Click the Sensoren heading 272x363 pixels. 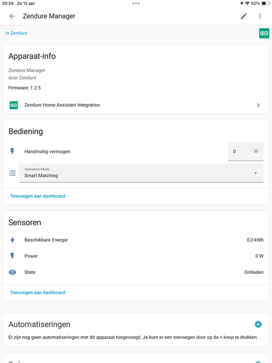point(25,222)
